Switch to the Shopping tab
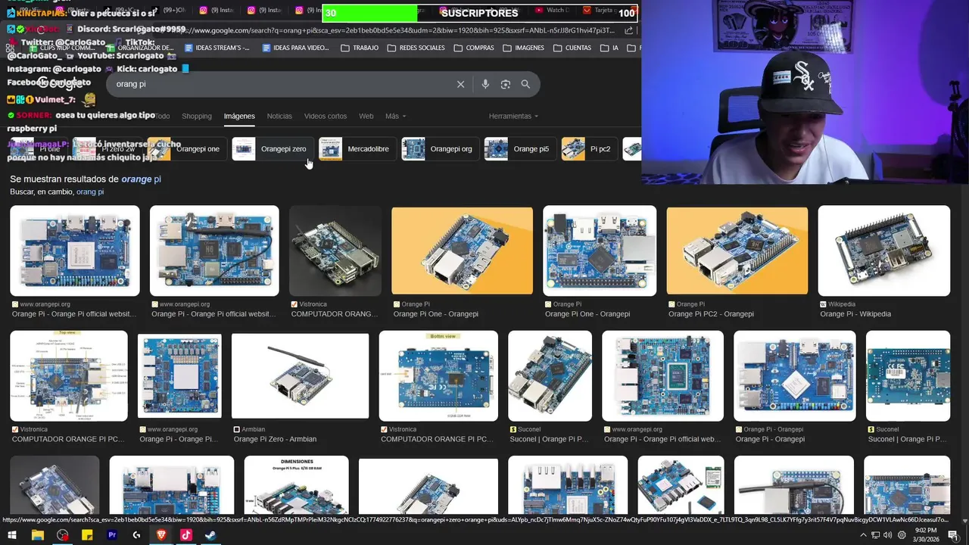 click(197, 116)
